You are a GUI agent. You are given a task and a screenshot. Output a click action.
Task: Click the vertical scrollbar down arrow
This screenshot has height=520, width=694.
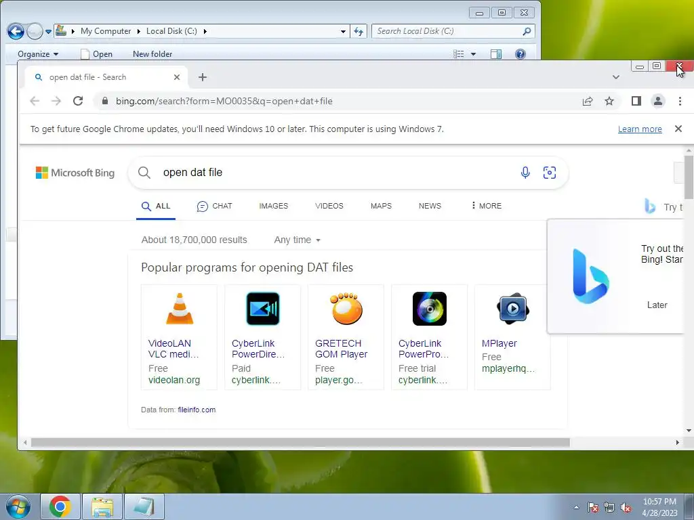pyautogui.click(x=689, y=430)
